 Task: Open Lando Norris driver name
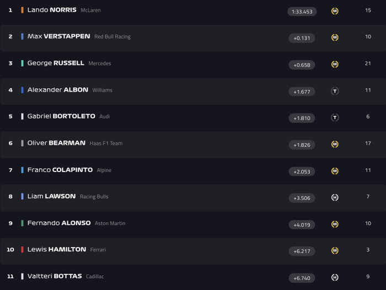[x=52, y=10]
